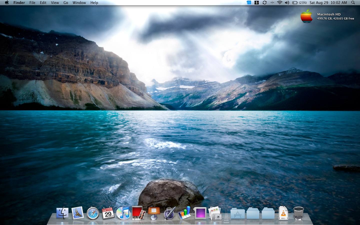The image size is (360, 225).
Task: Open the Apple menu
Action: point(7,2)
